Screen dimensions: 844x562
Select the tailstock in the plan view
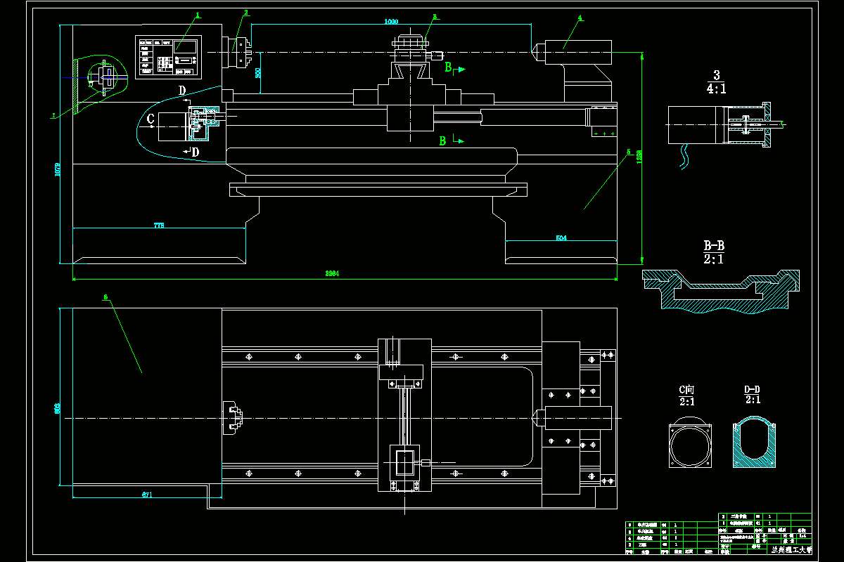(573, 418)
